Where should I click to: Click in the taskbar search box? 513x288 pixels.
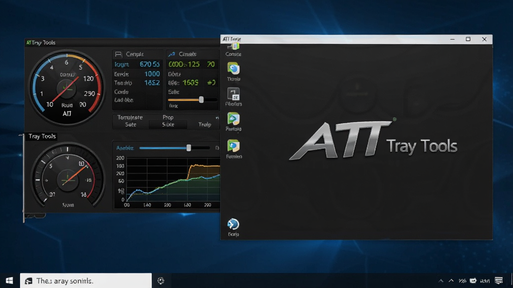pyautogui.click(x=86, y=280)
